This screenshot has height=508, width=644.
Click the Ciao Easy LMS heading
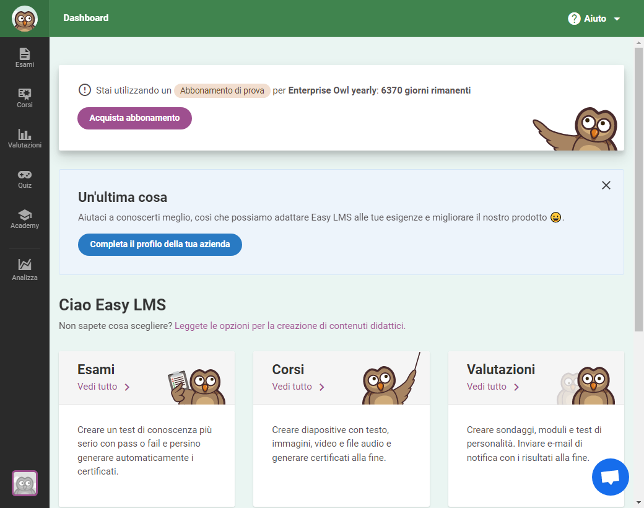[x=112, y=305]
